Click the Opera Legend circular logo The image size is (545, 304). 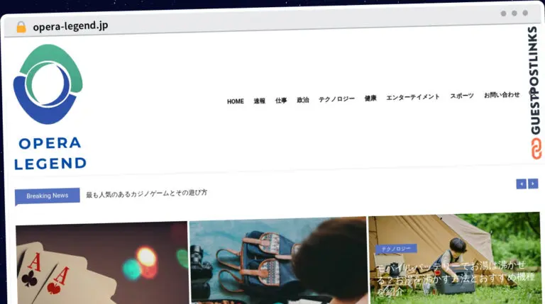[48, 84]
